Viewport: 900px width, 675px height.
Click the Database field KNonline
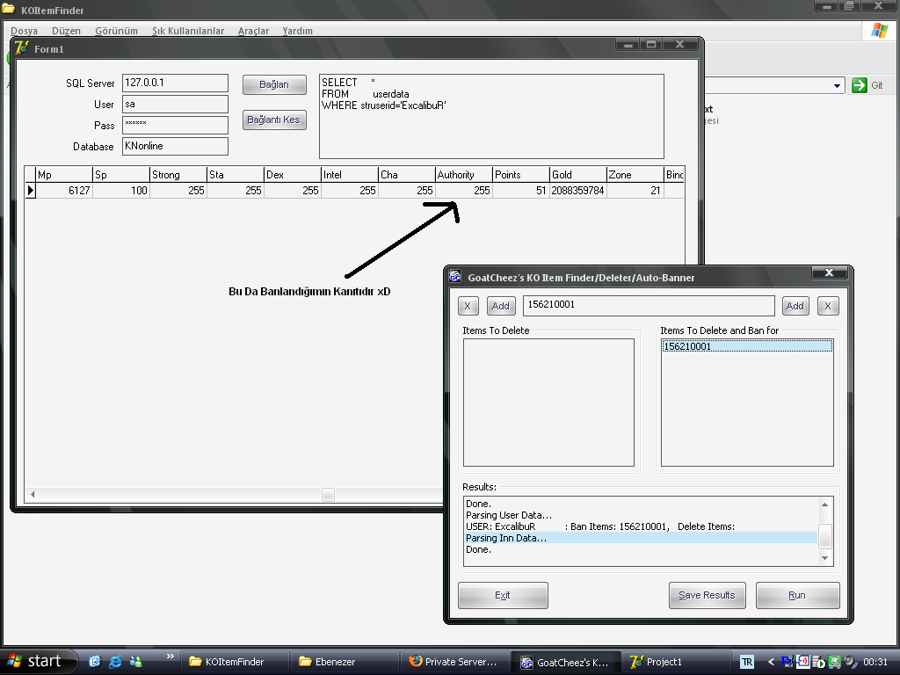click(x=175, y=146)
